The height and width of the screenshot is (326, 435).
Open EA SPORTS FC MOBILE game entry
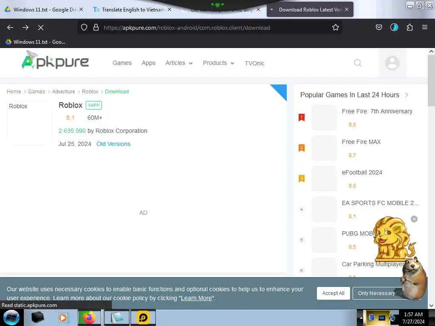point(380,203)
